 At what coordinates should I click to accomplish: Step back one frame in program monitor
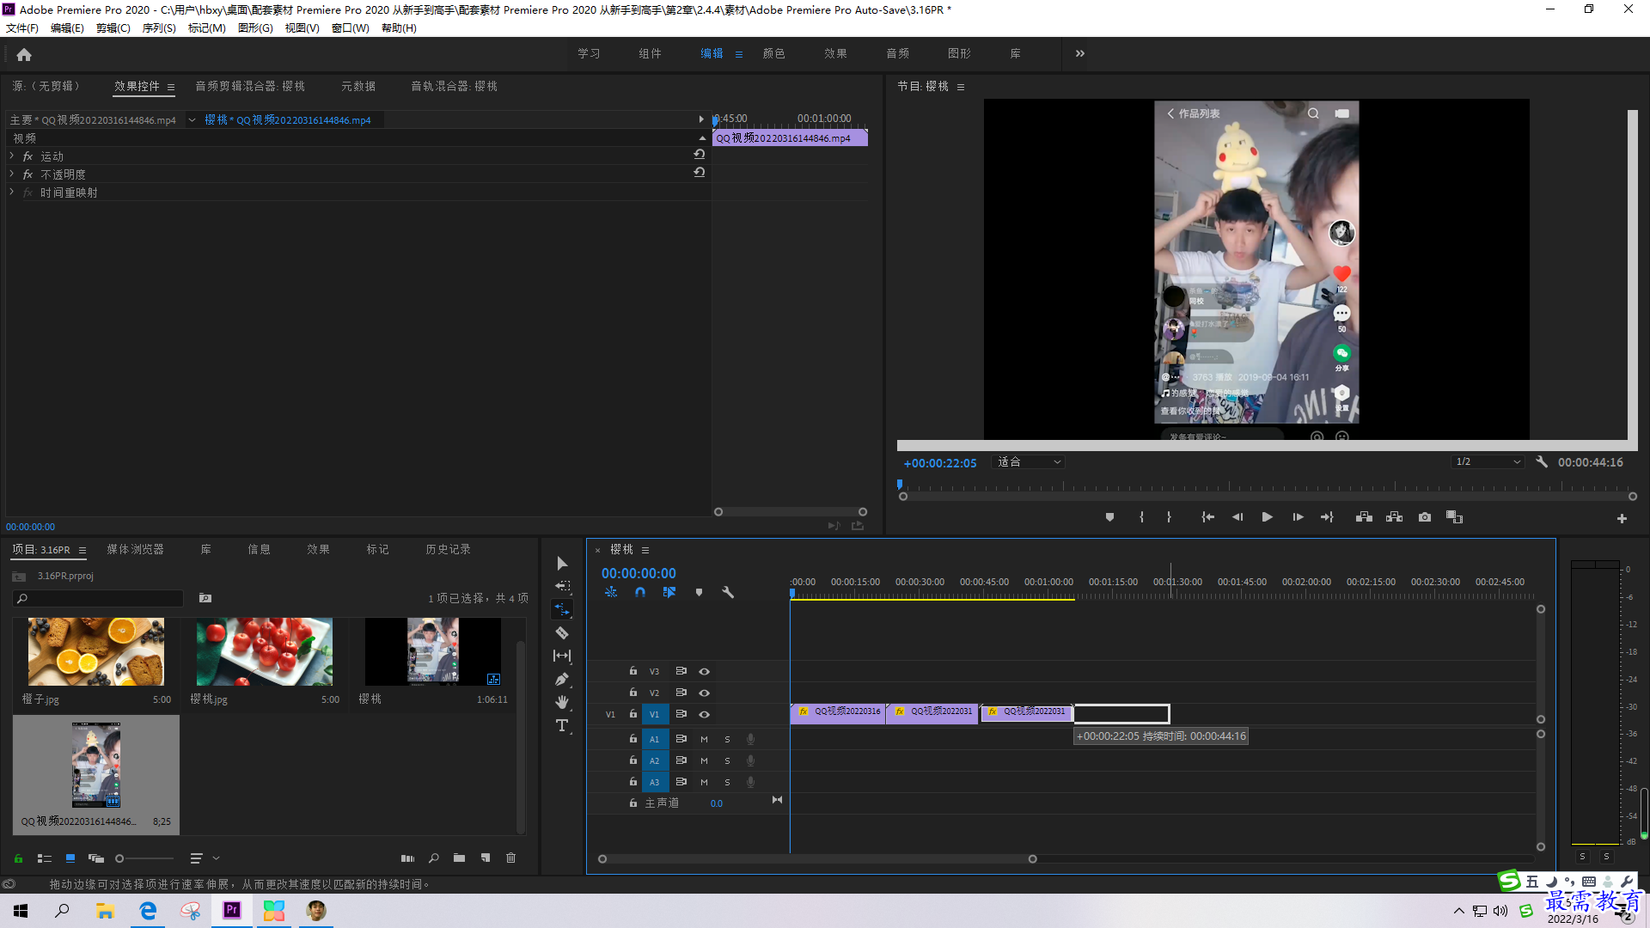pyautogui.click(x=1237, y=517)
